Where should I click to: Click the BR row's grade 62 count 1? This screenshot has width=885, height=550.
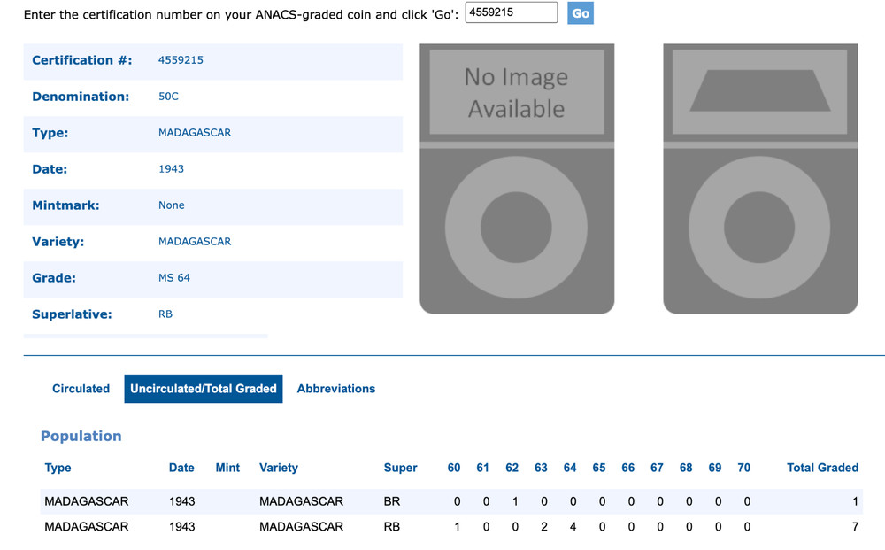tap(515, 501)
